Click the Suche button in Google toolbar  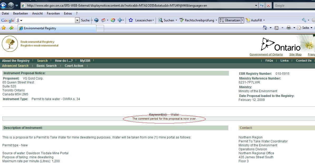click(85, 20)
